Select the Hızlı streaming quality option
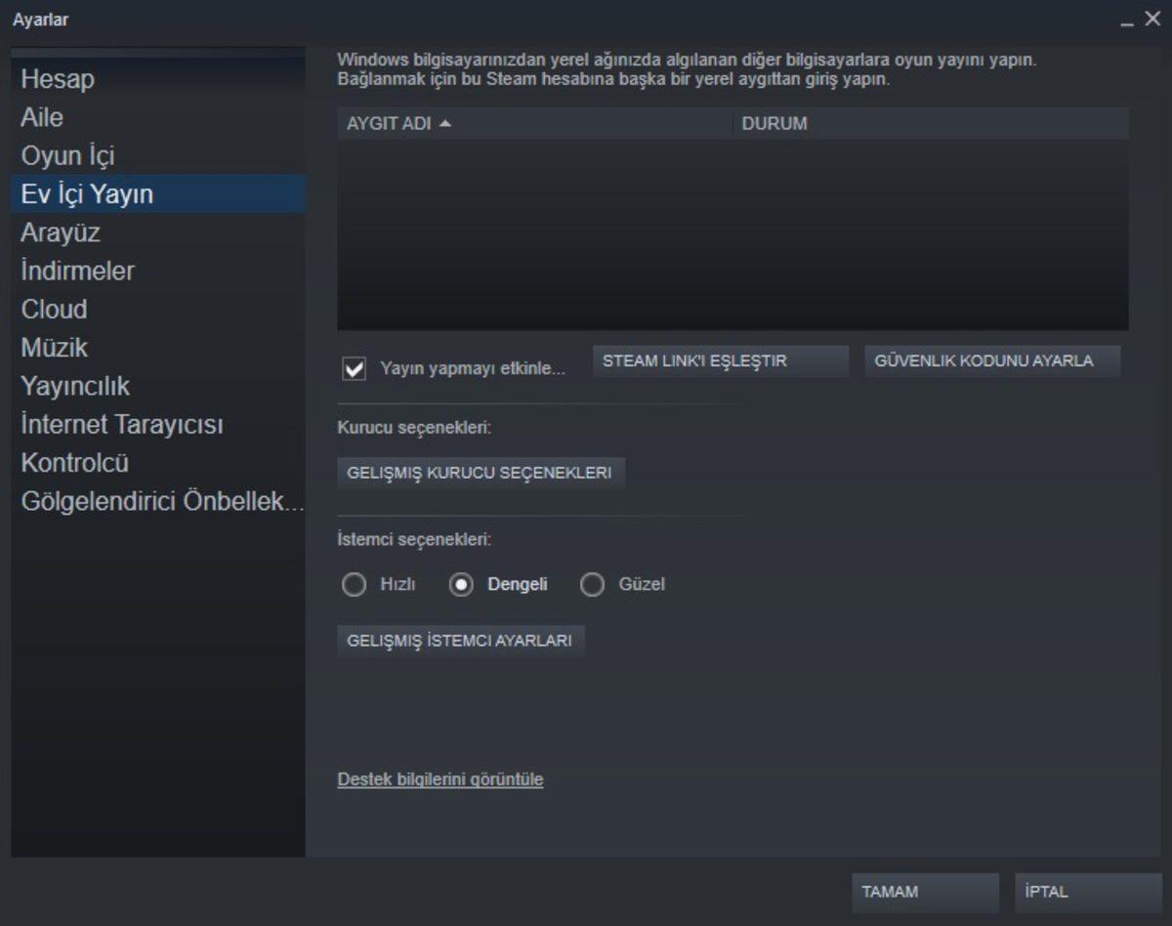 355,584
